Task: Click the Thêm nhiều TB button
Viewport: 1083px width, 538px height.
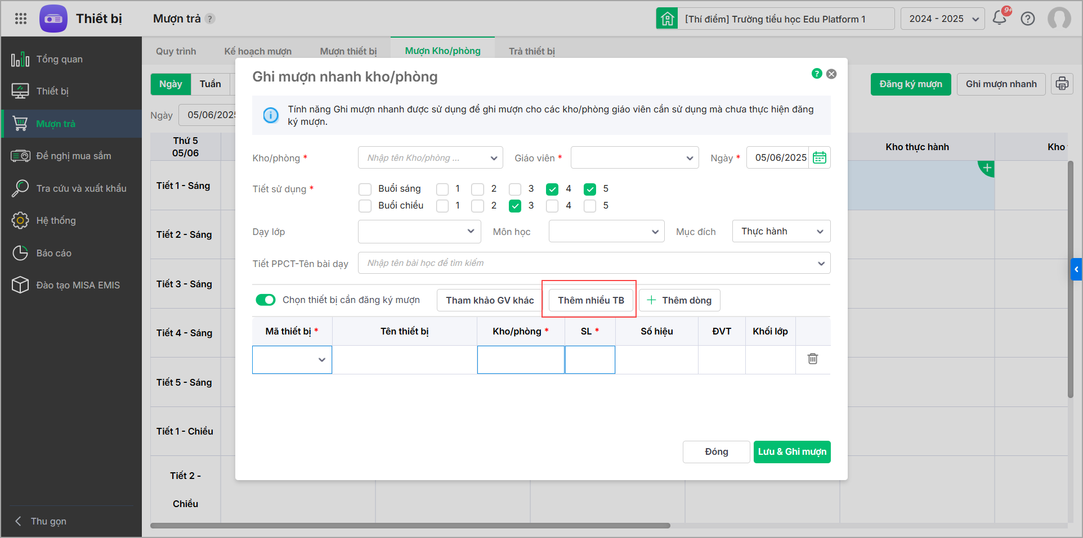Action: coord(591,300)
